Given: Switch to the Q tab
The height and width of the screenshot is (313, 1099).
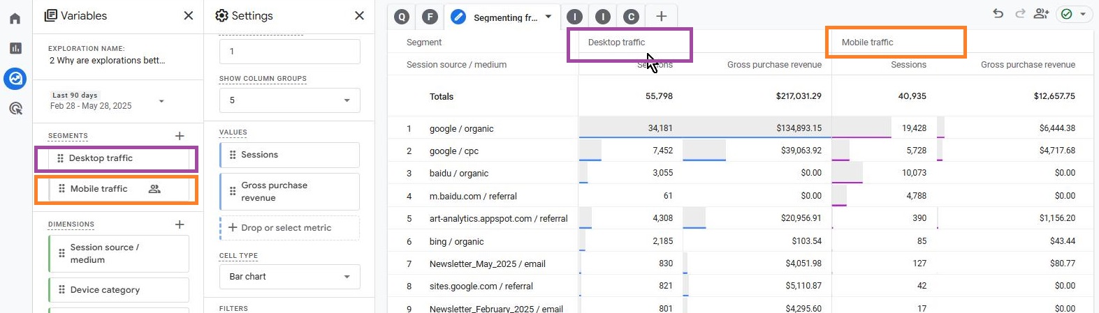Looking at the screenshot, I should pyautogui.click(x=401, y=17).
